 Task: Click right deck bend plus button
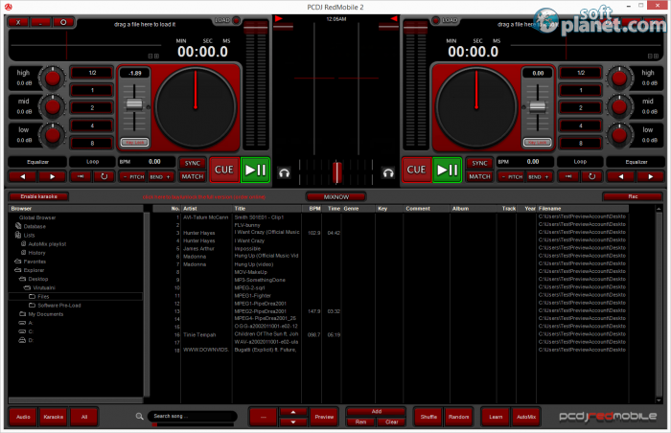tap(539, 176)
